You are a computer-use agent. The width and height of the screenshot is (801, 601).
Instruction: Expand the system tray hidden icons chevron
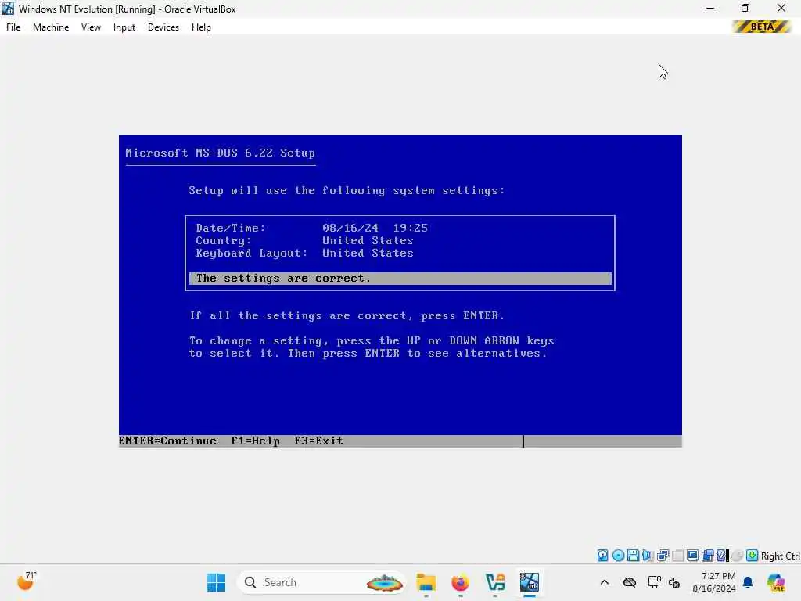(605, 582)
